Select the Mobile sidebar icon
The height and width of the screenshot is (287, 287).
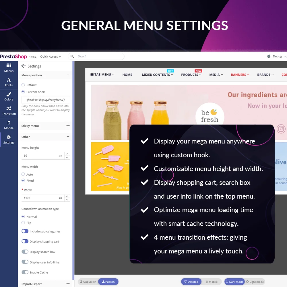click(9, 126)
